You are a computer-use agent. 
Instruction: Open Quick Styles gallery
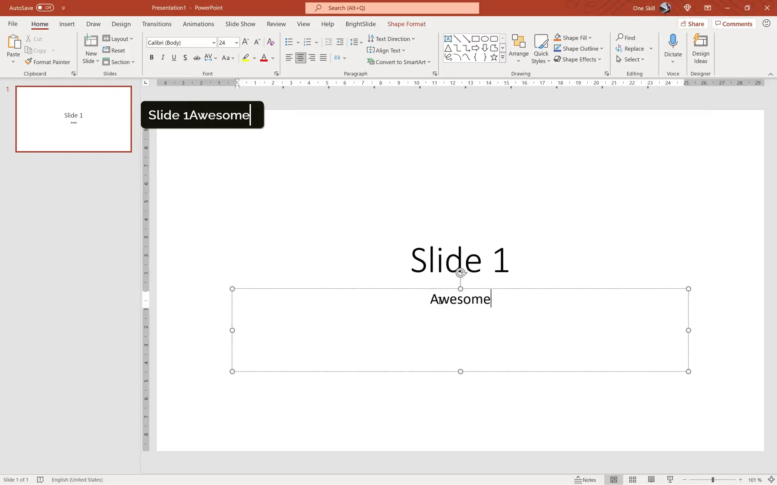[x=541, y=49]
